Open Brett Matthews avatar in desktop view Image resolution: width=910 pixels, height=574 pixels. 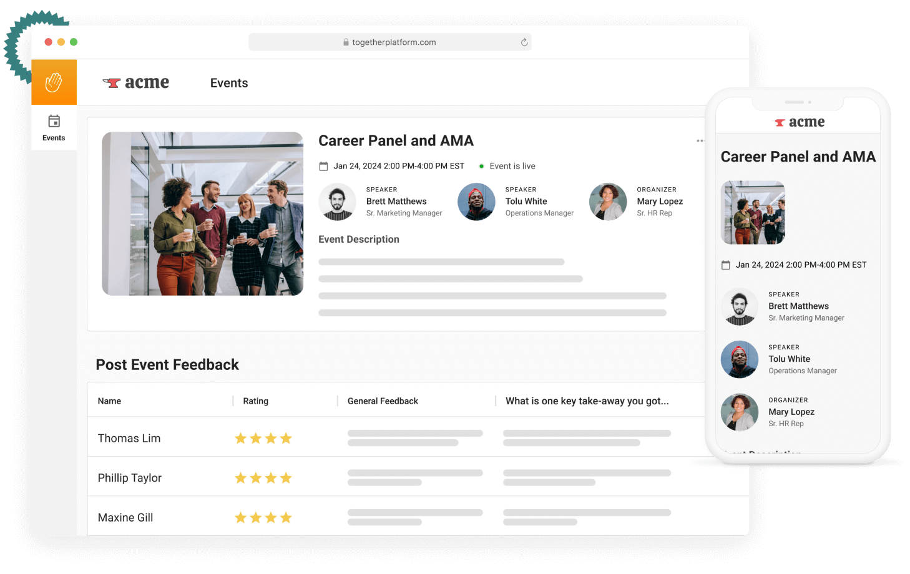(338, 202)
